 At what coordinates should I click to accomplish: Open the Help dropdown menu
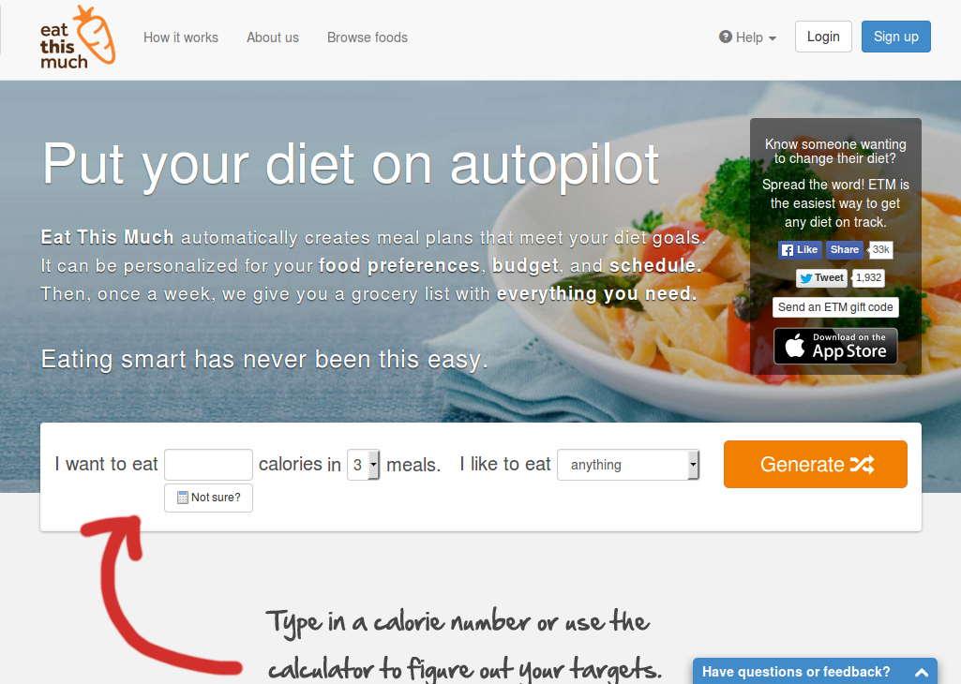[x=748, y=37]
